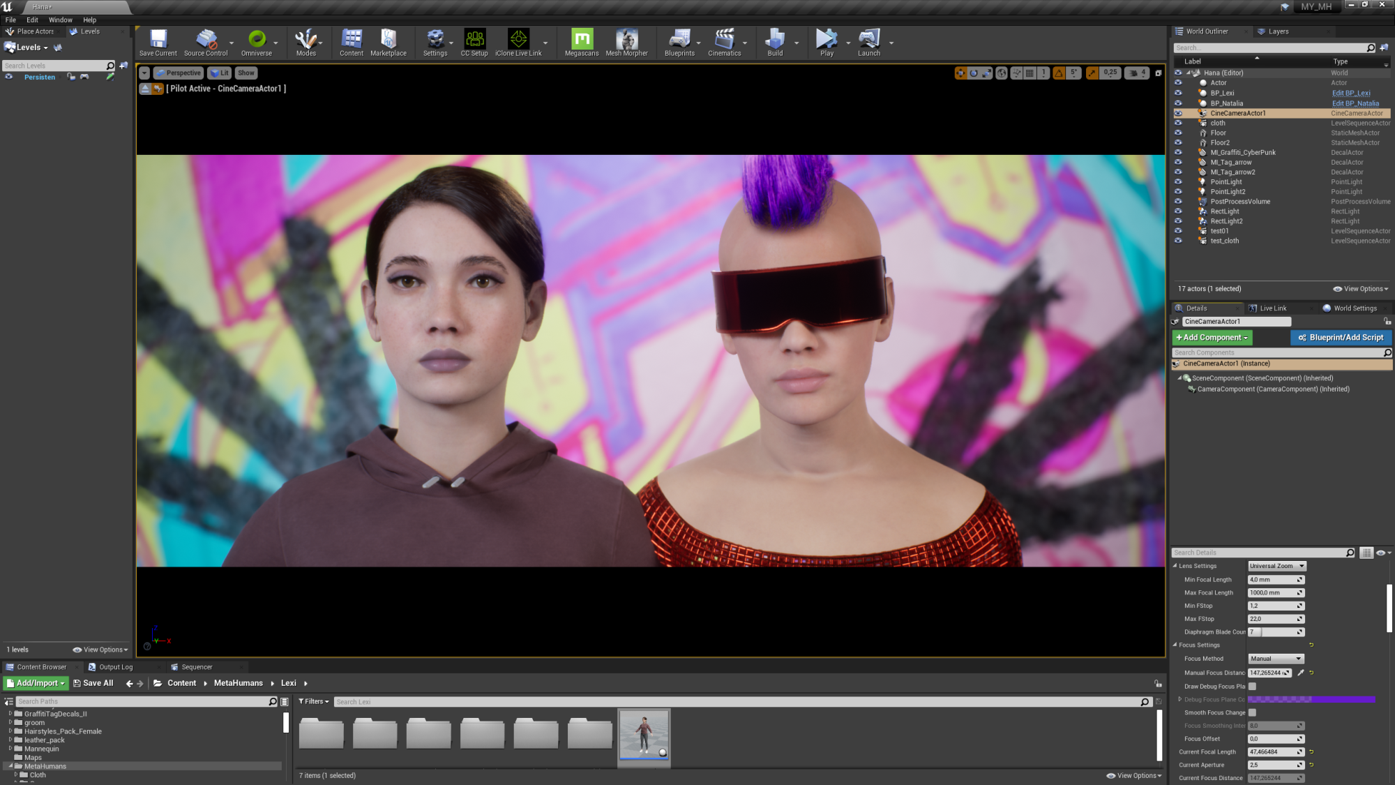Open the World Outliner View Options dropdown
The width and height of the screenshot is (1395, 785).
[1360, 289]
